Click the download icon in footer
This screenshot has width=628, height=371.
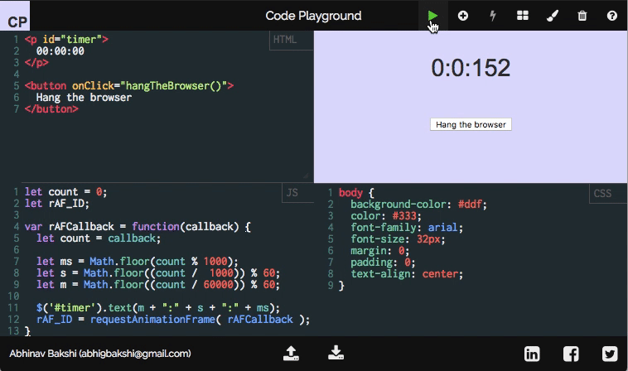point(336,354)
